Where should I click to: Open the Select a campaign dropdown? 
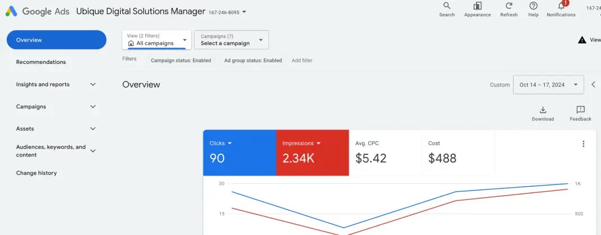pyautogui.click(x=231, y=40)
